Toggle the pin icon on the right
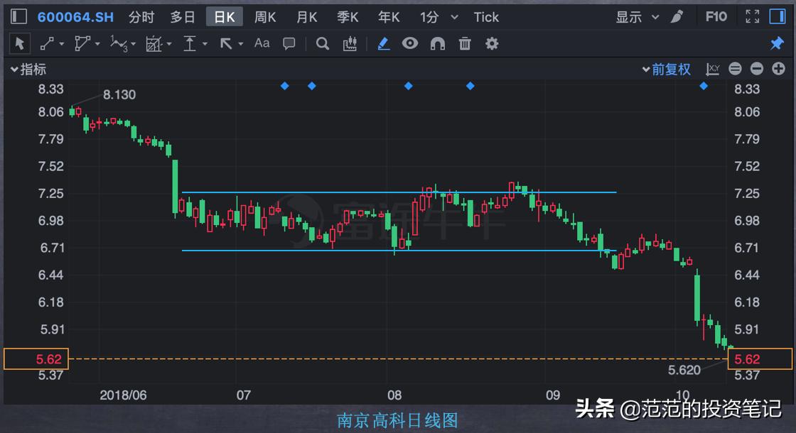The height and width of the screenshot is (433, 796). pos(776,43)
